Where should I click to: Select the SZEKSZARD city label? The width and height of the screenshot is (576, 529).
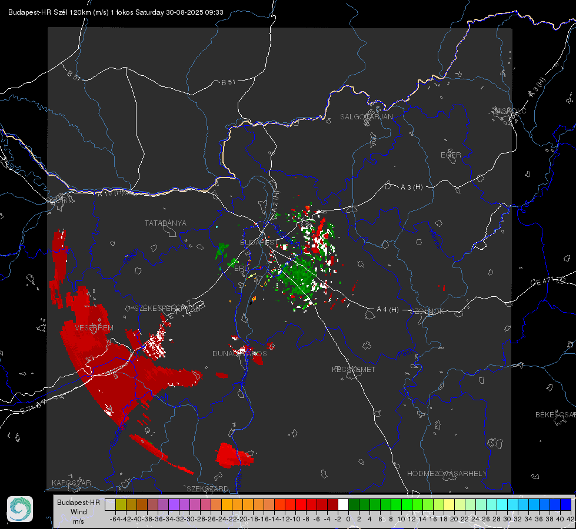click(x=208, y=488)
